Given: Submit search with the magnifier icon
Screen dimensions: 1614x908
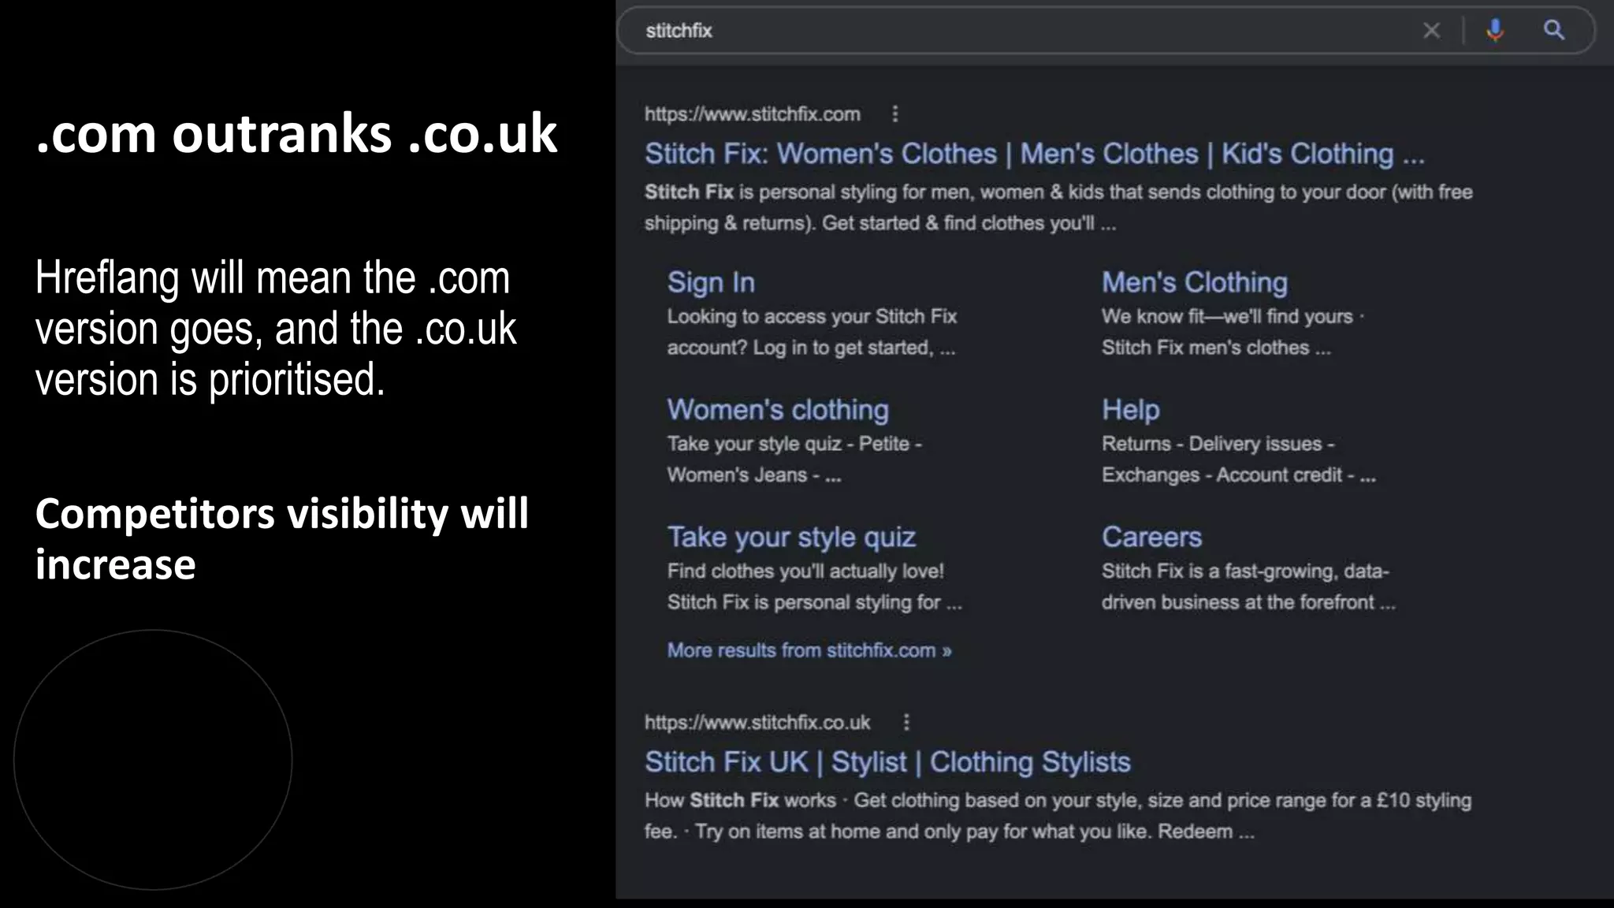Looking at the screenshot, I should pos(1553,31).
